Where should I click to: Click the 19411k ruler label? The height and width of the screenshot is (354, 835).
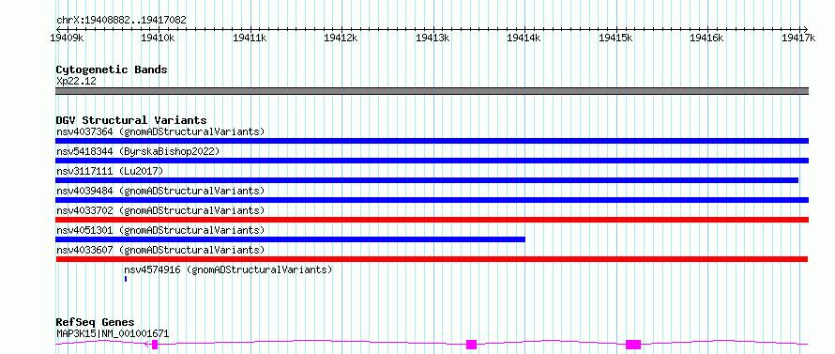pos(250,38)
